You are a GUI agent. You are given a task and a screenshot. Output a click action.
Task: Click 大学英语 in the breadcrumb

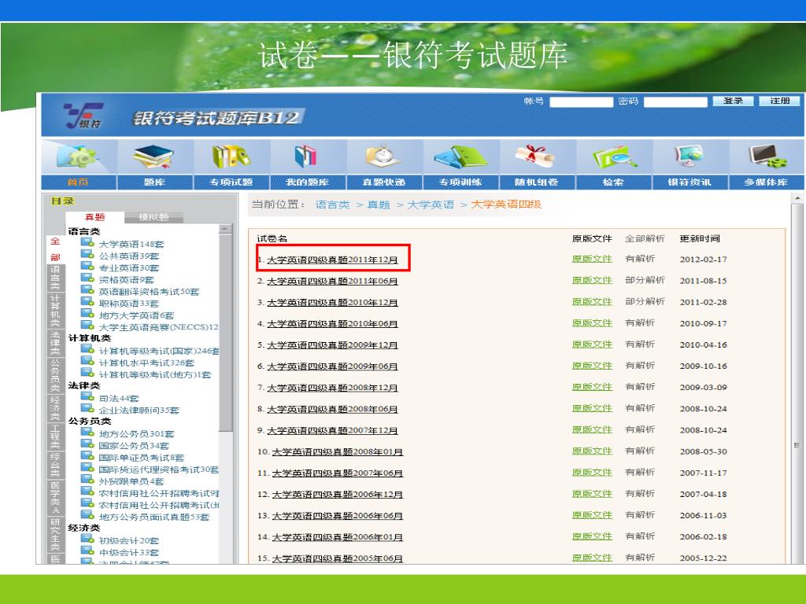coord(431,204)
